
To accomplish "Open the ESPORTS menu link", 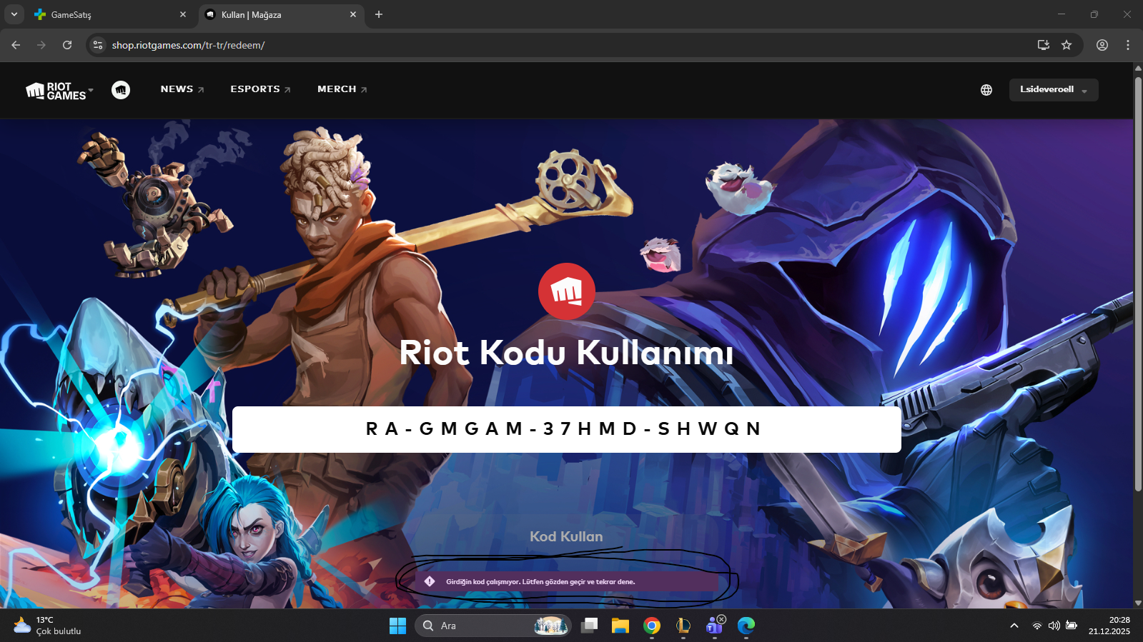I will pyautogui.click(x=260, y=89).
